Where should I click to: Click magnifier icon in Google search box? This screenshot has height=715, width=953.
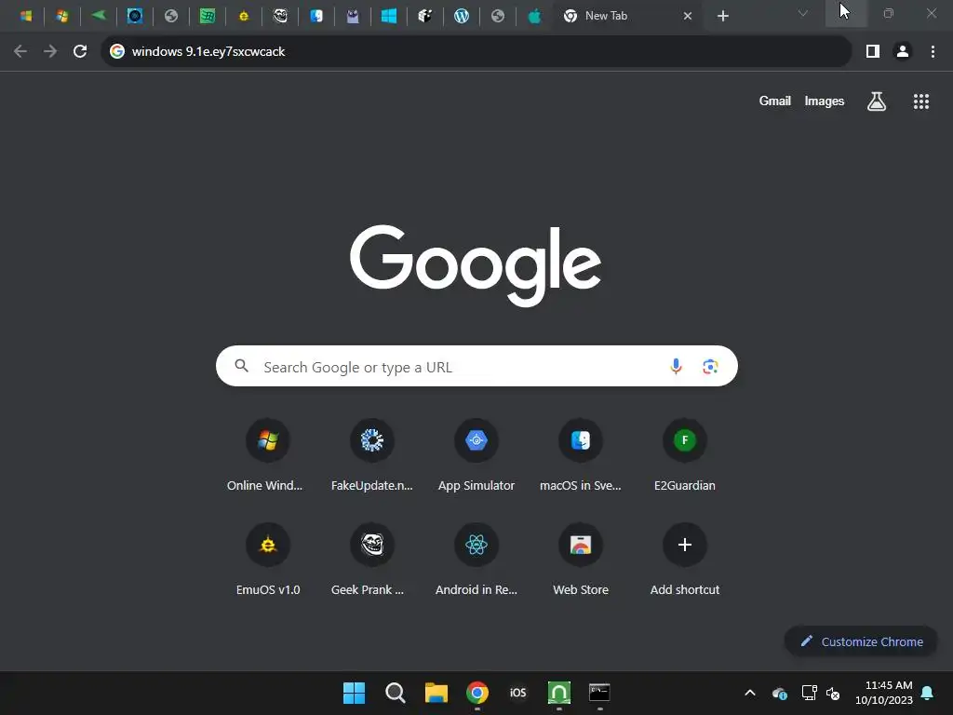pos(242,366)
